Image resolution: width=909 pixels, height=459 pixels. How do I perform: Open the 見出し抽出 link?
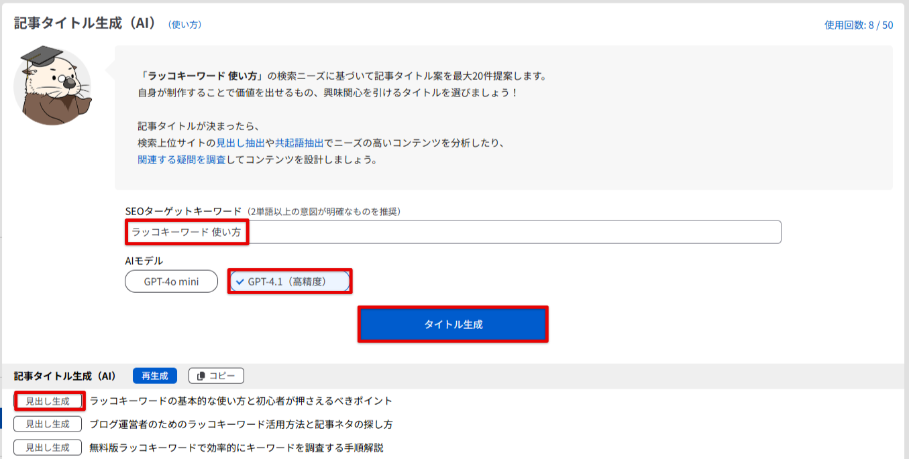tap(240, 143)
